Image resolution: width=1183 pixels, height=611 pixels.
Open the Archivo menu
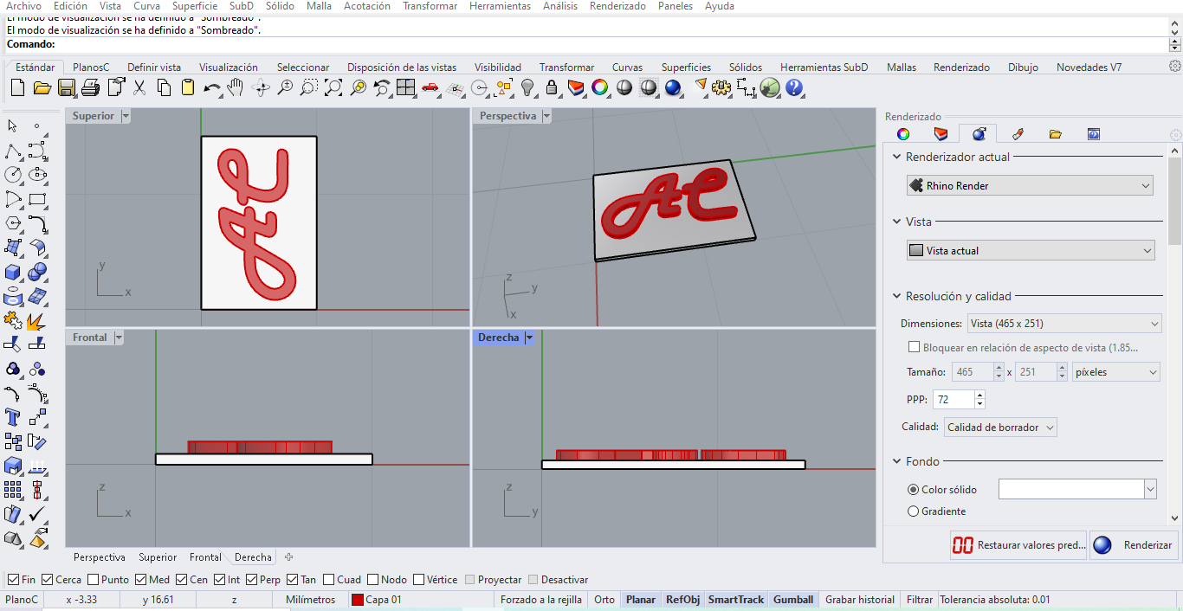(x=23, y=6)
